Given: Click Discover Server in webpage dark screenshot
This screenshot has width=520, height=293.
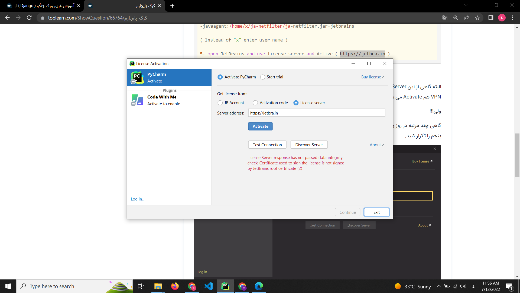Looking at the screenshot, I should 359,225.
